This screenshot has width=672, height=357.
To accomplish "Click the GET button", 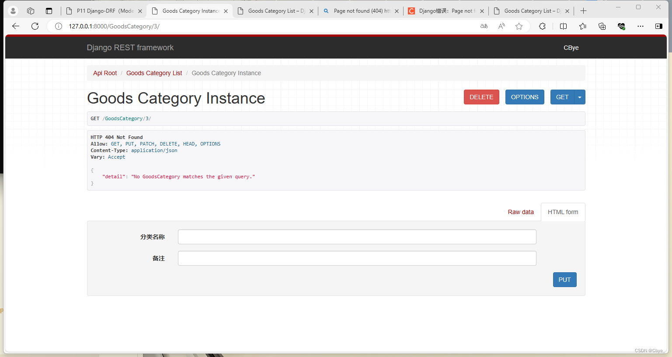I will click(562, 97).
